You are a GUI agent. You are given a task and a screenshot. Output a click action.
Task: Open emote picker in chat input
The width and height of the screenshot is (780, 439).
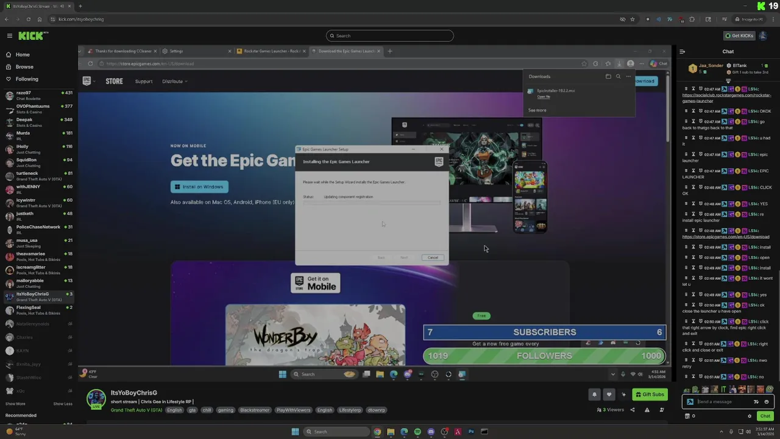(767, 402)
